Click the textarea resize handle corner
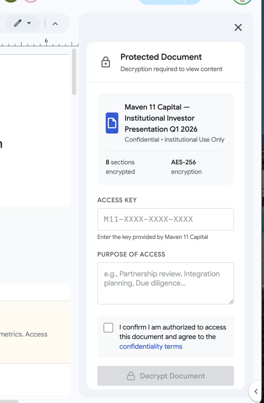 click(231, 302)
